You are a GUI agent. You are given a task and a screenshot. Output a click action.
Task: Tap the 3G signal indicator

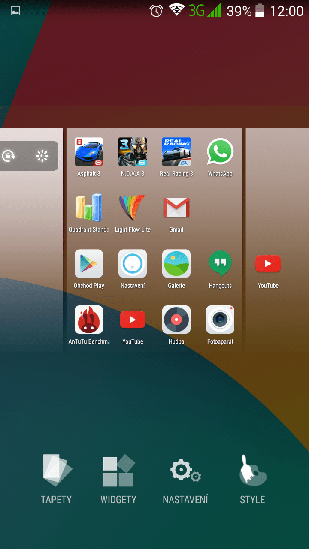click(x=204, y=10)
